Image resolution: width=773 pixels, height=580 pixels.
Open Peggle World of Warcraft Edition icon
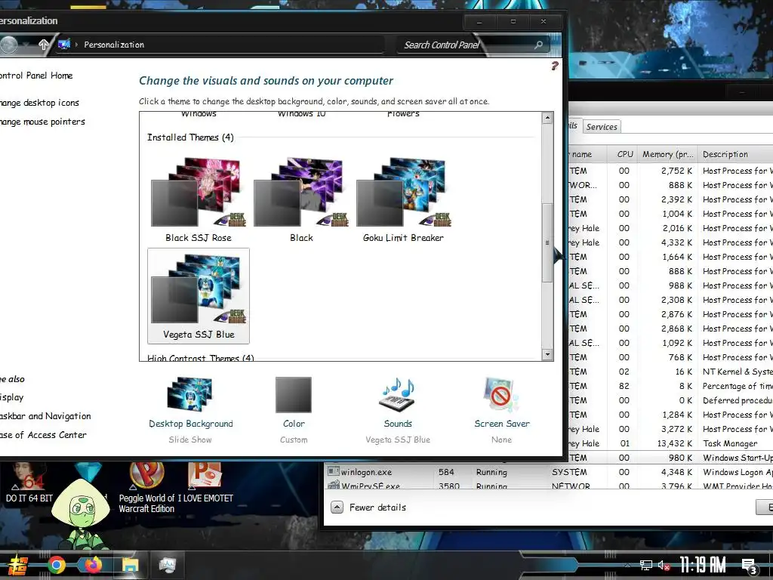pyautogui.click(x=146, y=487)
